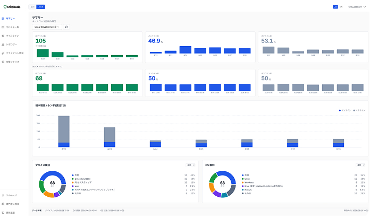Click the refresh icon beside network selector

[x=66, y=27]
